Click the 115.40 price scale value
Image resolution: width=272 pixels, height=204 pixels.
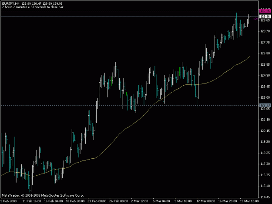[265, 186]
